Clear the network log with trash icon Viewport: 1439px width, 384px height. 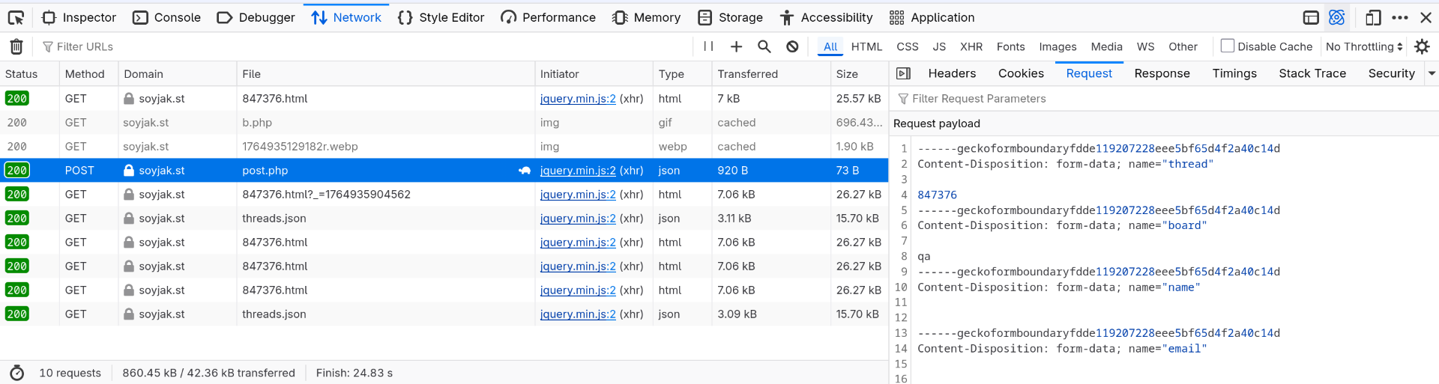pos(16,46)
